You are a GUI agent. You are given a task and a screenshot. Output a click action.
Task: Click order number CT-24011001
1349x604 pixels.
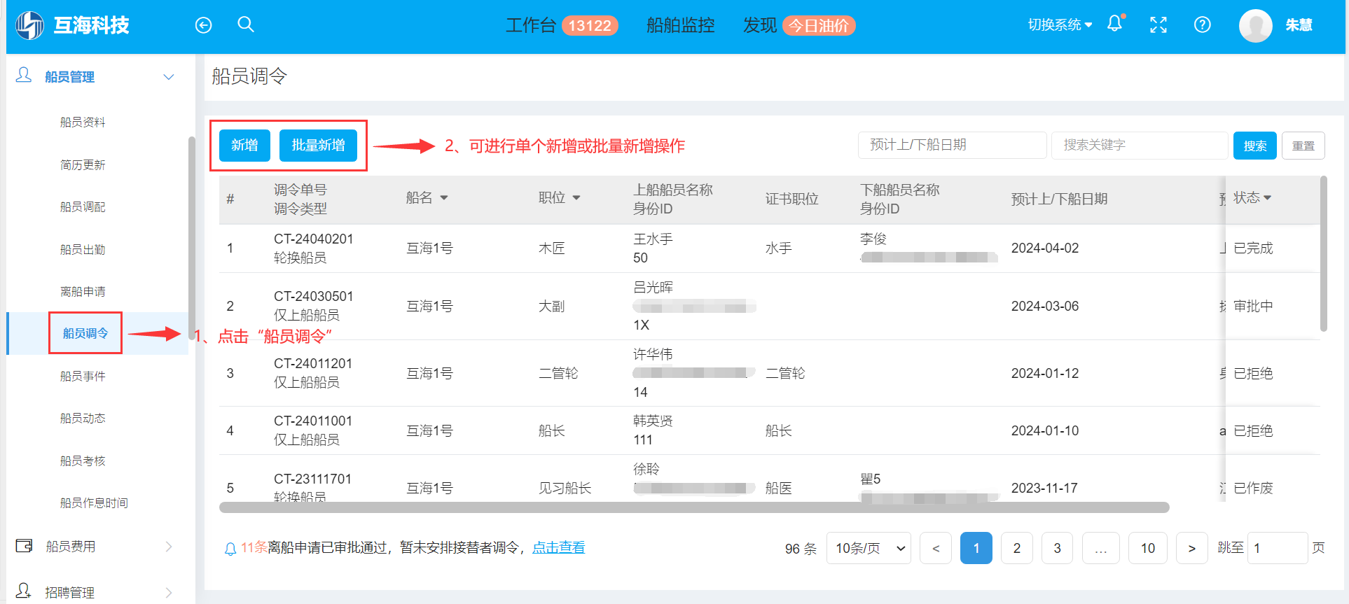(312, 421)
